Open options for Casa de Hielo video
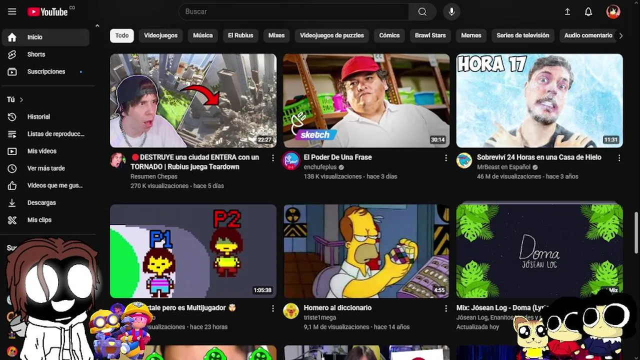 619,157
